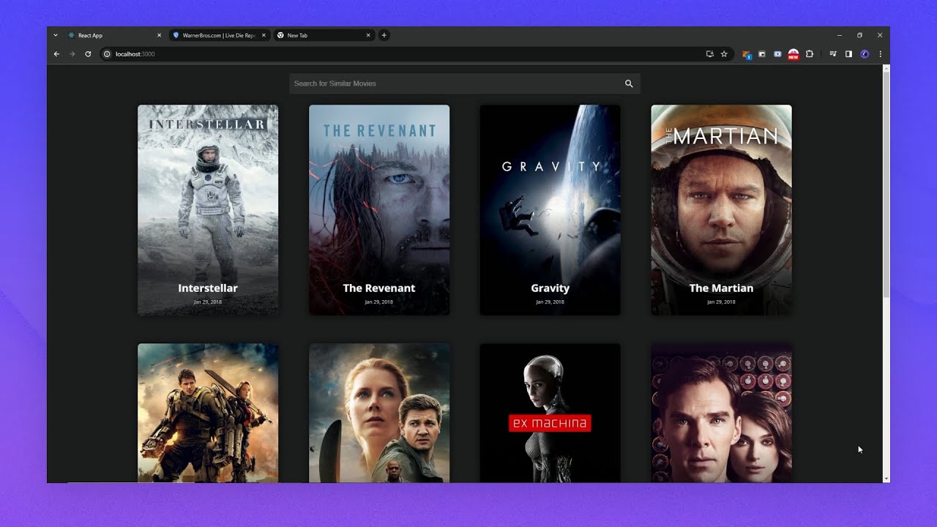Open the media controls playlist icon
This screenshot has width=937, height=527.
(833, 54)
